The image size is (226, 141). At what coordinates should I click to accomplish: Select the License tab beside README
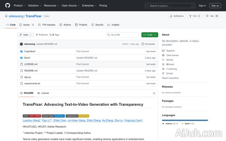(x=43, y=93)
